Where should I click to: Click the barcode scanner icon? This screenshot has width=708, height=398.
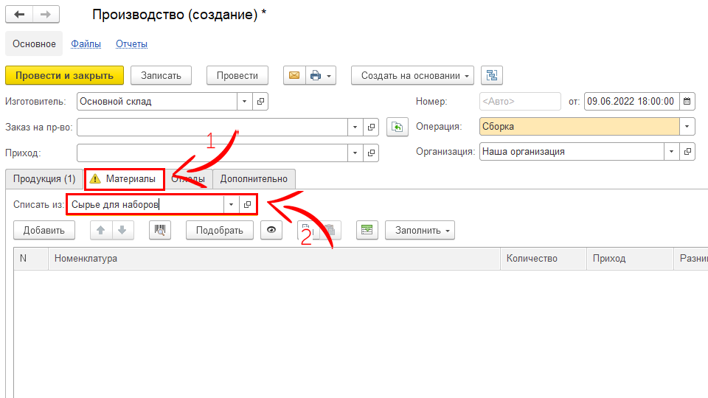[x=160, y=230]
